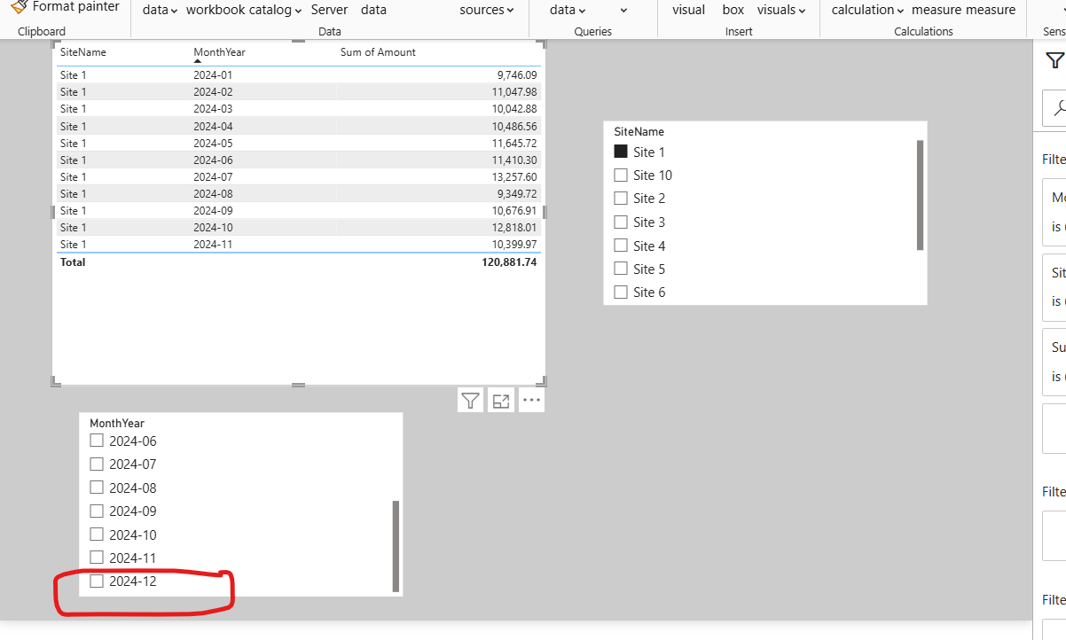Click the MonthYear ascending sort arrow in the table
The image size is (1066, 640).
(197, 61)
